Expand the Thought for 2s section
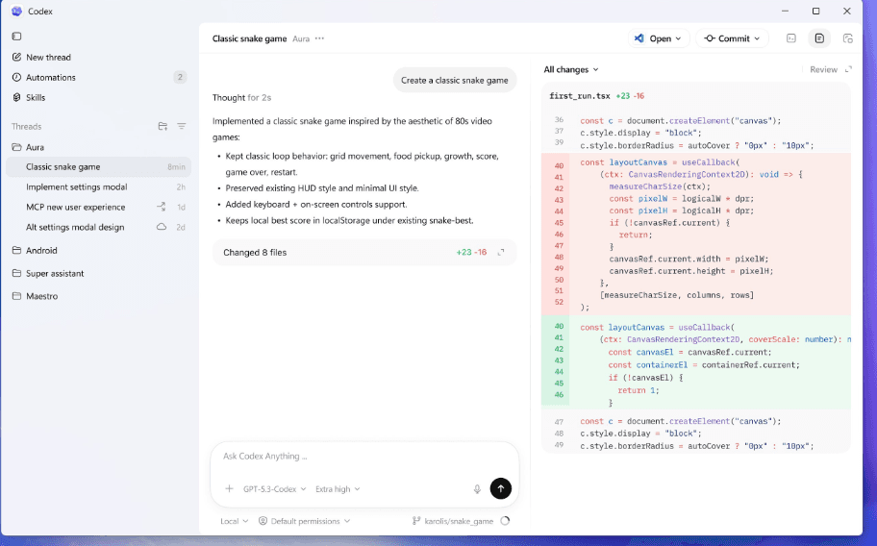Viewport: 877px width, 546px height. pos(241,97)
